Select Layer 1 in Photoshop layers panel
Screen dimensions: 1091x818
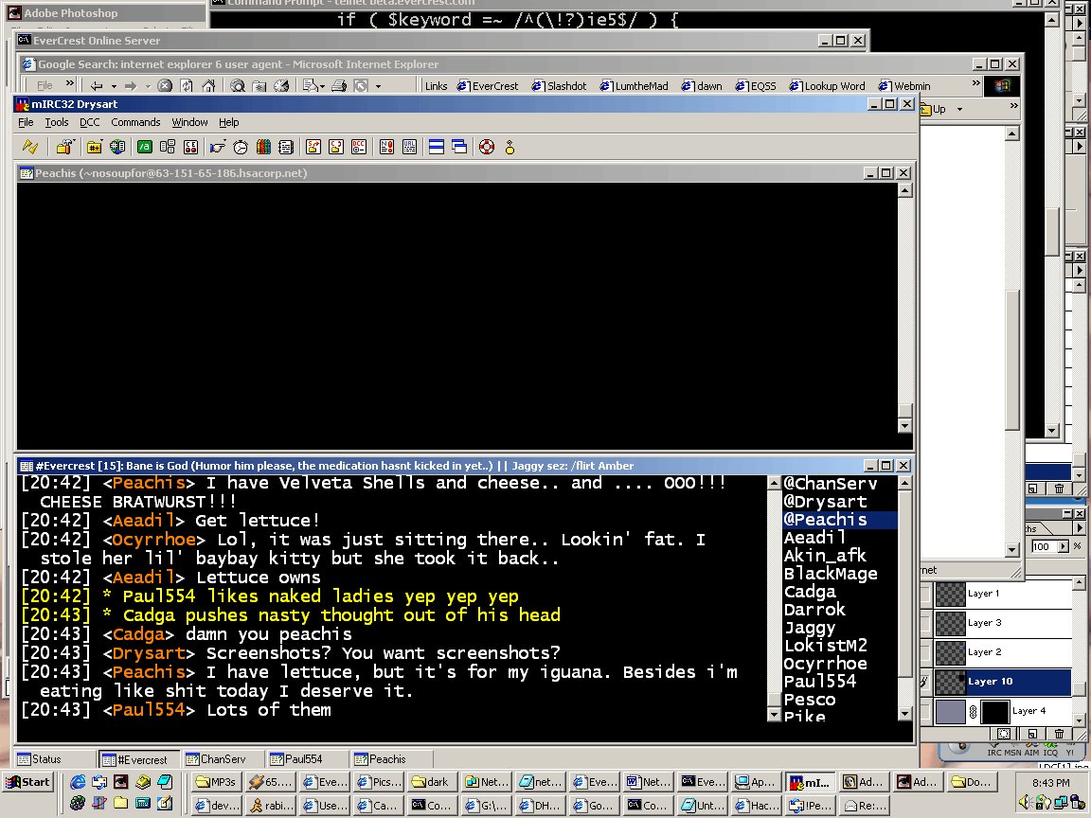1002,594
